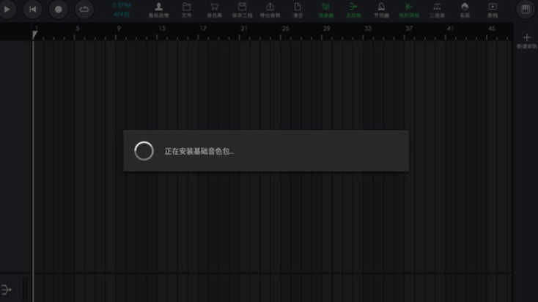The image size is (538, 302).
Task: Move the playhead to bar 5
Action: pyautogui.click(x=78, y=29)
